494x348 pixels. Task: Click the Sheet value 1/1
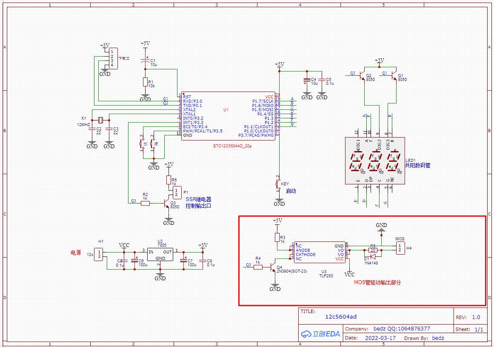(x=479, y=329)
